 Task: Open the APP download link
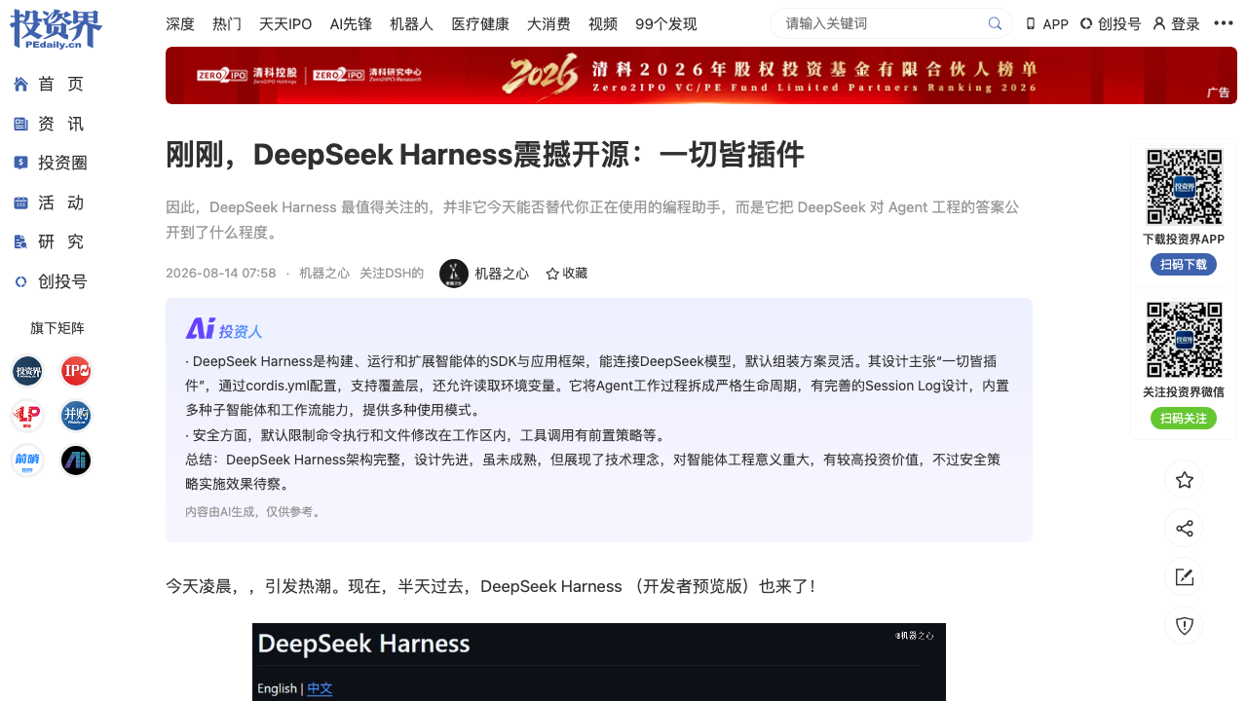[1047, 23]
